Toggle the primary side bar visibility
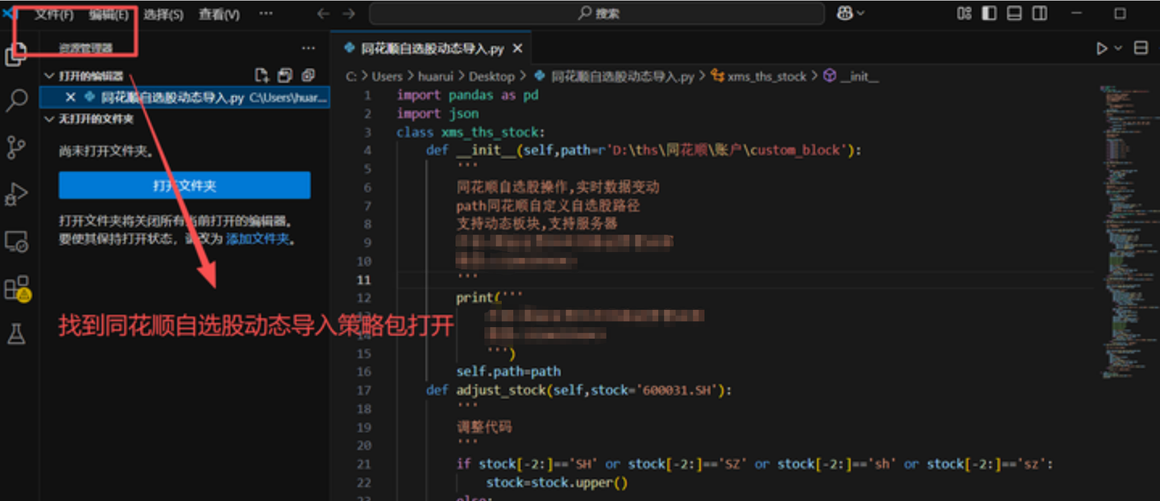The height and width of the screenshot is (501, 1160). [x=989, y=14]
